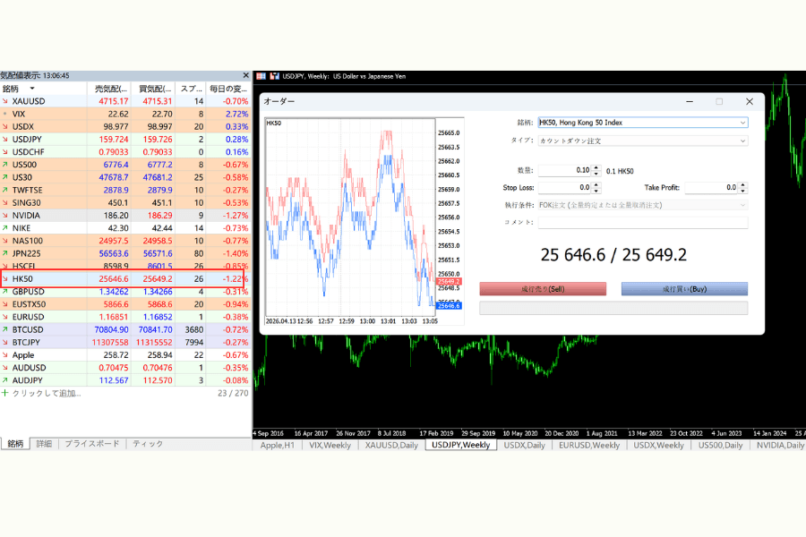
Task: Open the symbol dropdown showing HK50
Action: tap(742, 123)
